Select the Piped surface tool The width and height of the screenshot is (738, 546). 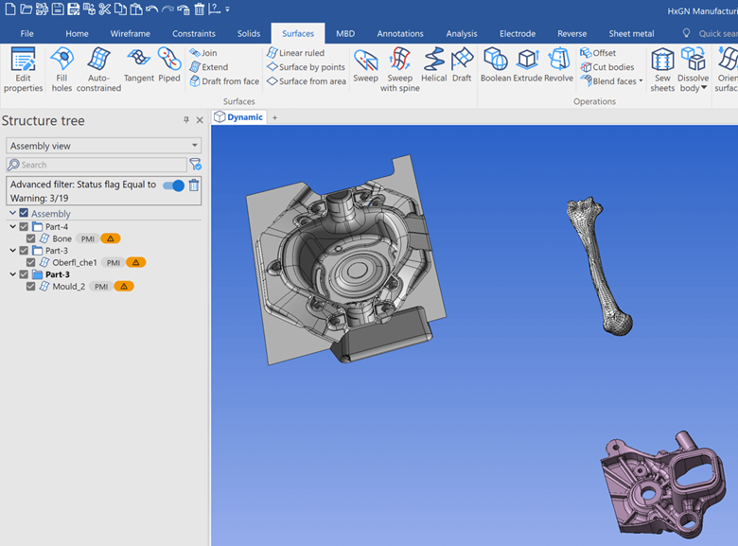coord(169,65)
